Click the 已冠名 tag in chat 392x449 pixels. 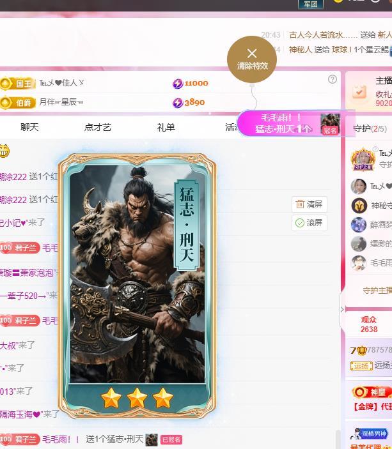click(x=171, y=439)
